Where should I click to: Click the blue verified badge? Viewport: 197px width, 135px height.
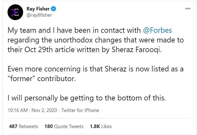(x=54, y=9)
